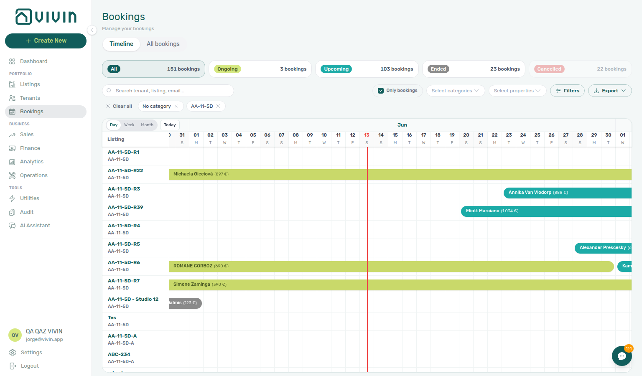Viewport: 642px width, 376px height.
Task: Open the Analytics menu item
Action: 46,162
